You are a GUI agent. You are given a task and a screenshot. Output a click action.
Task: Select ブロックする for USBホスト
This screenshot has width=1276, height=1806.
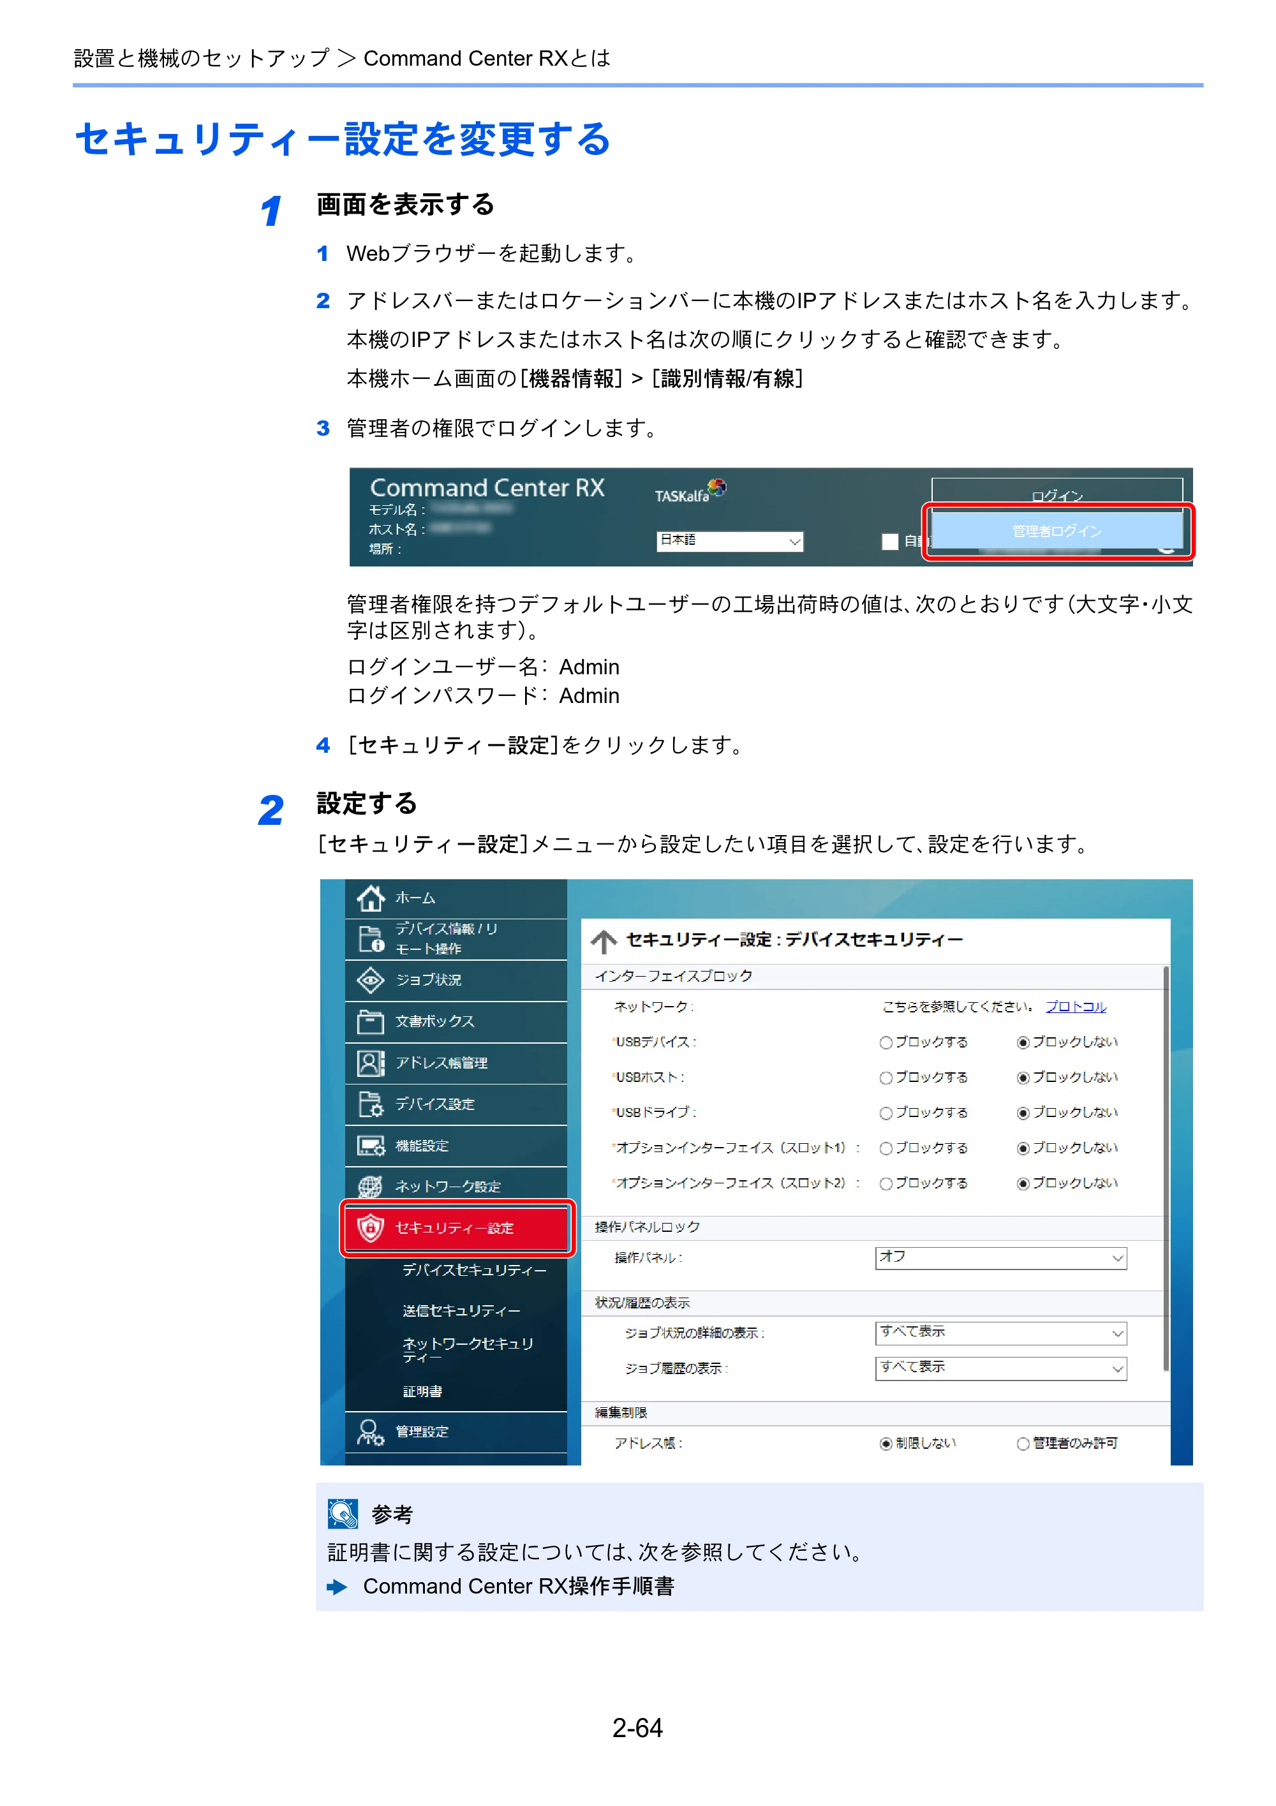pos(886,1078)
